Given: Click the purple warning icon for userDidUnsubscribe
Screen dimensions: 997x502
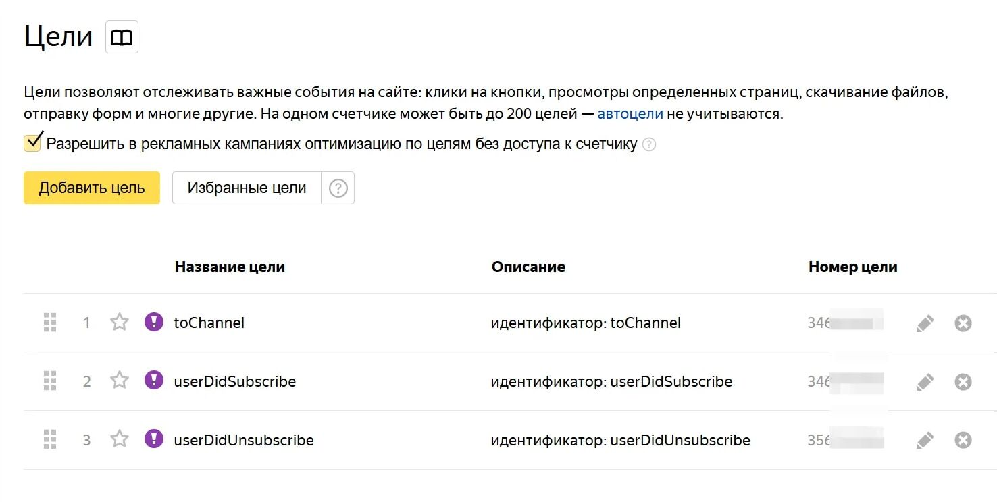Looking at the screenshot, I should pyautogui.click(x=154, y=440).
